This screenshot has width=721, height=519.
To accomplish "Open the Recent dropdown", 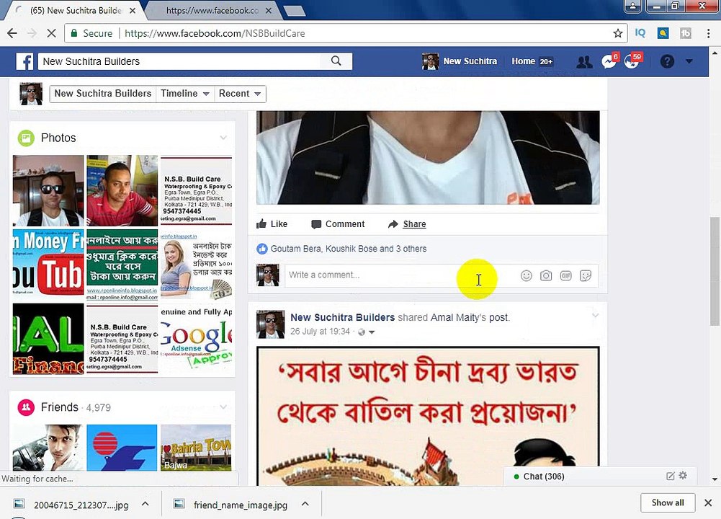I will coord(240,94).
